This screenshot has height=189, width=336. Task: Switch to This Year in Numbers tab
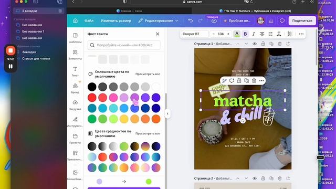coord(255,10)
